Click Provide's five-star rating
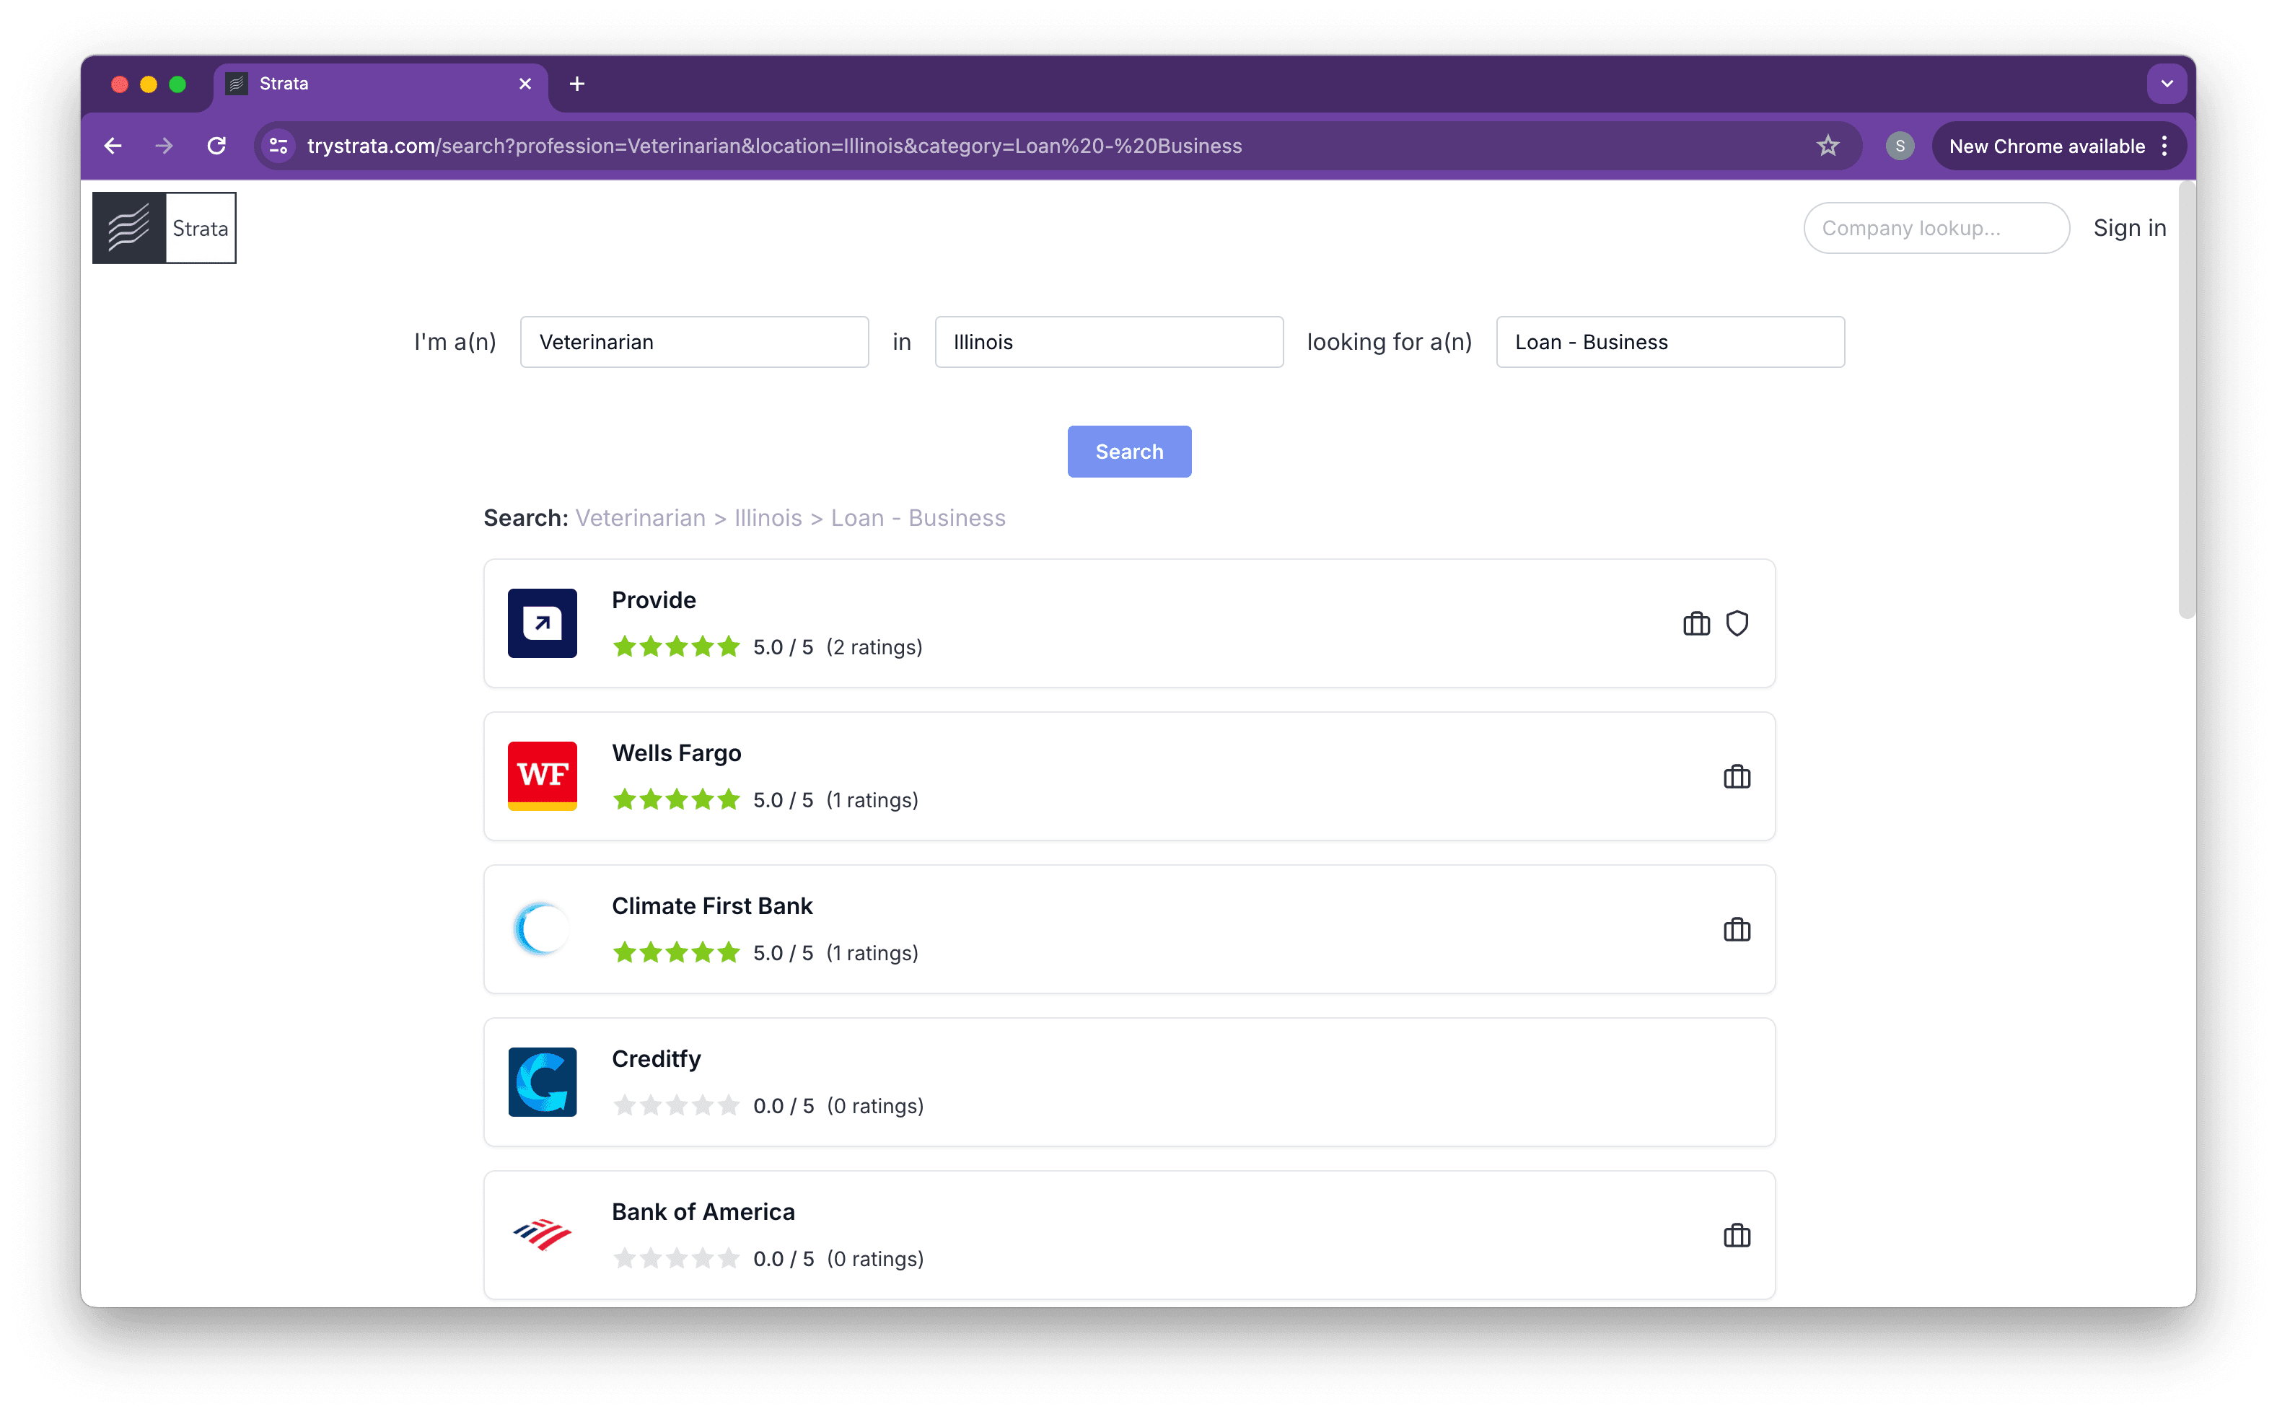This screenshot has height=1414, width=2277. [x=676, y=647]
